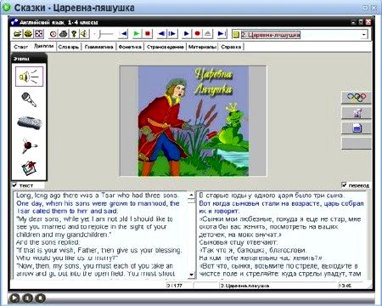382x306 pixels.
Task: Click Russian sentence 'Вот когда сыновья стали на возрасте'
Action: tap(281, 207)
